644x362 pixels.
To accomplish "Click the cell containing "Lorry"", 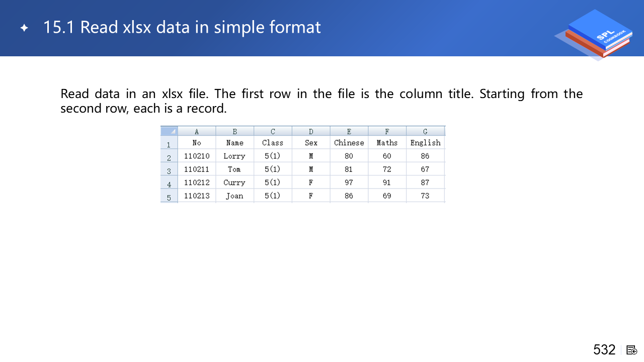I will (234, 156).
